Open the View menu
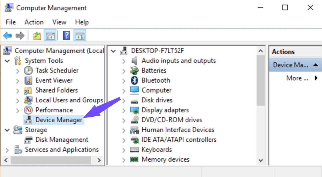This screenshot has width=322, height=177. (x=59, y=22)
